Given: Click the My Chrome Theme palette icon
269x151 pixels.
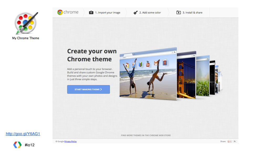Looking at the screenshot, I should 26,23.
